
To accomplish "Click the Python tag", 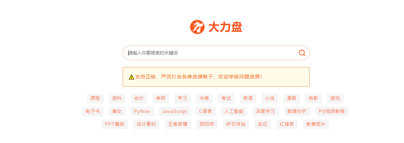I will [x=142, y=112].
